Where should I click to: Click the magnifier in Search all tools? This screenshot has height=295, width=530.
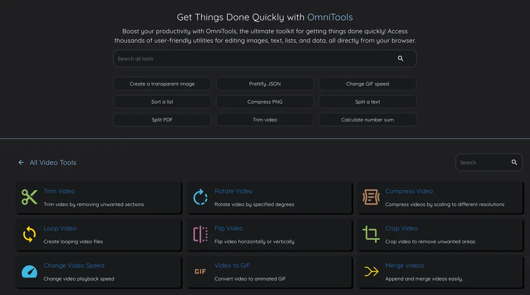(x=401, y=58)
